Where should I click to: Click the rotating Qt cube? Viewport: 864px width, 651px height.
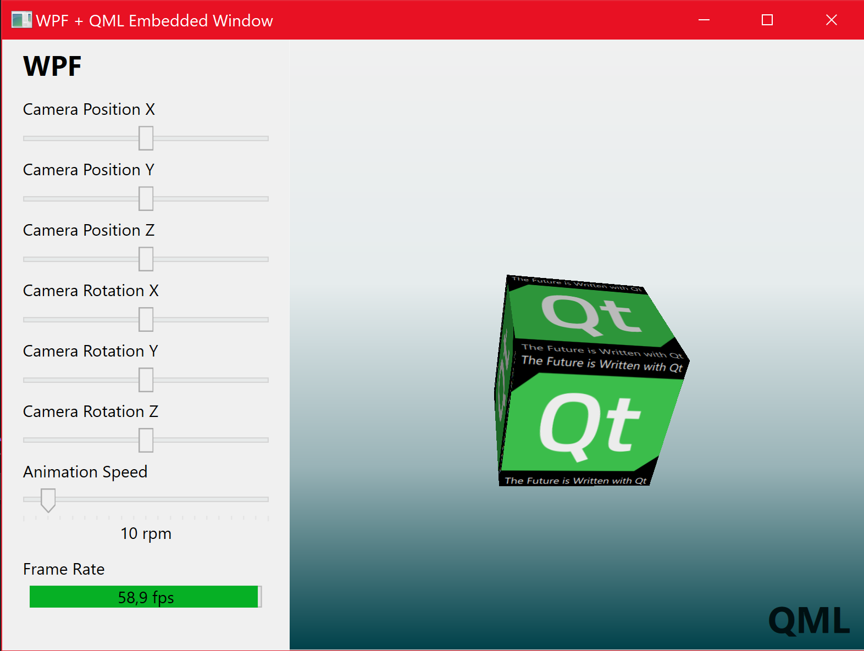coord(591,381)
